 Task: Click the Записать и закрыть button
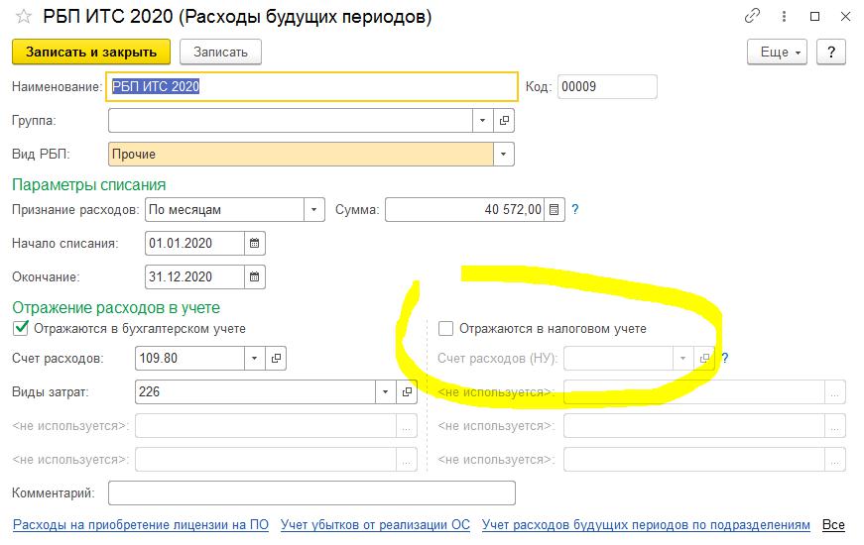(91, 52)
